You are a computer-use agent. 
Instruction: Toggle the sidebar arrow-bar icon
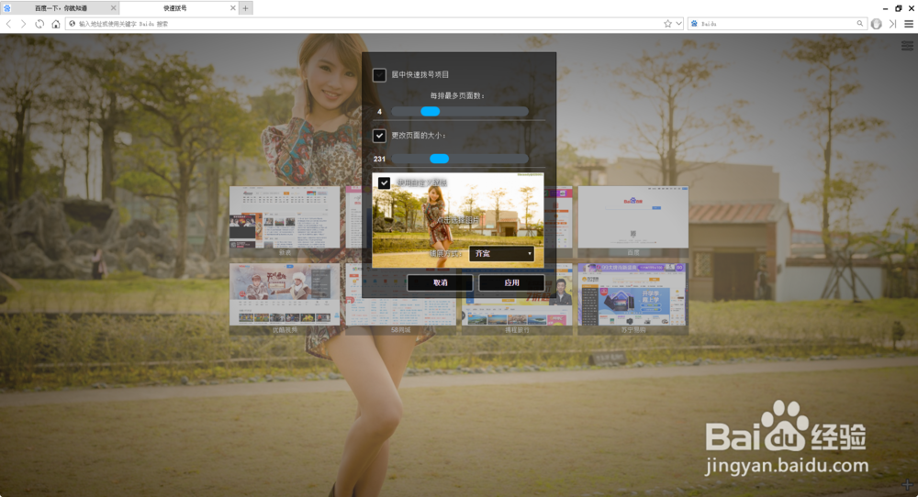click(x=892, y=24)
